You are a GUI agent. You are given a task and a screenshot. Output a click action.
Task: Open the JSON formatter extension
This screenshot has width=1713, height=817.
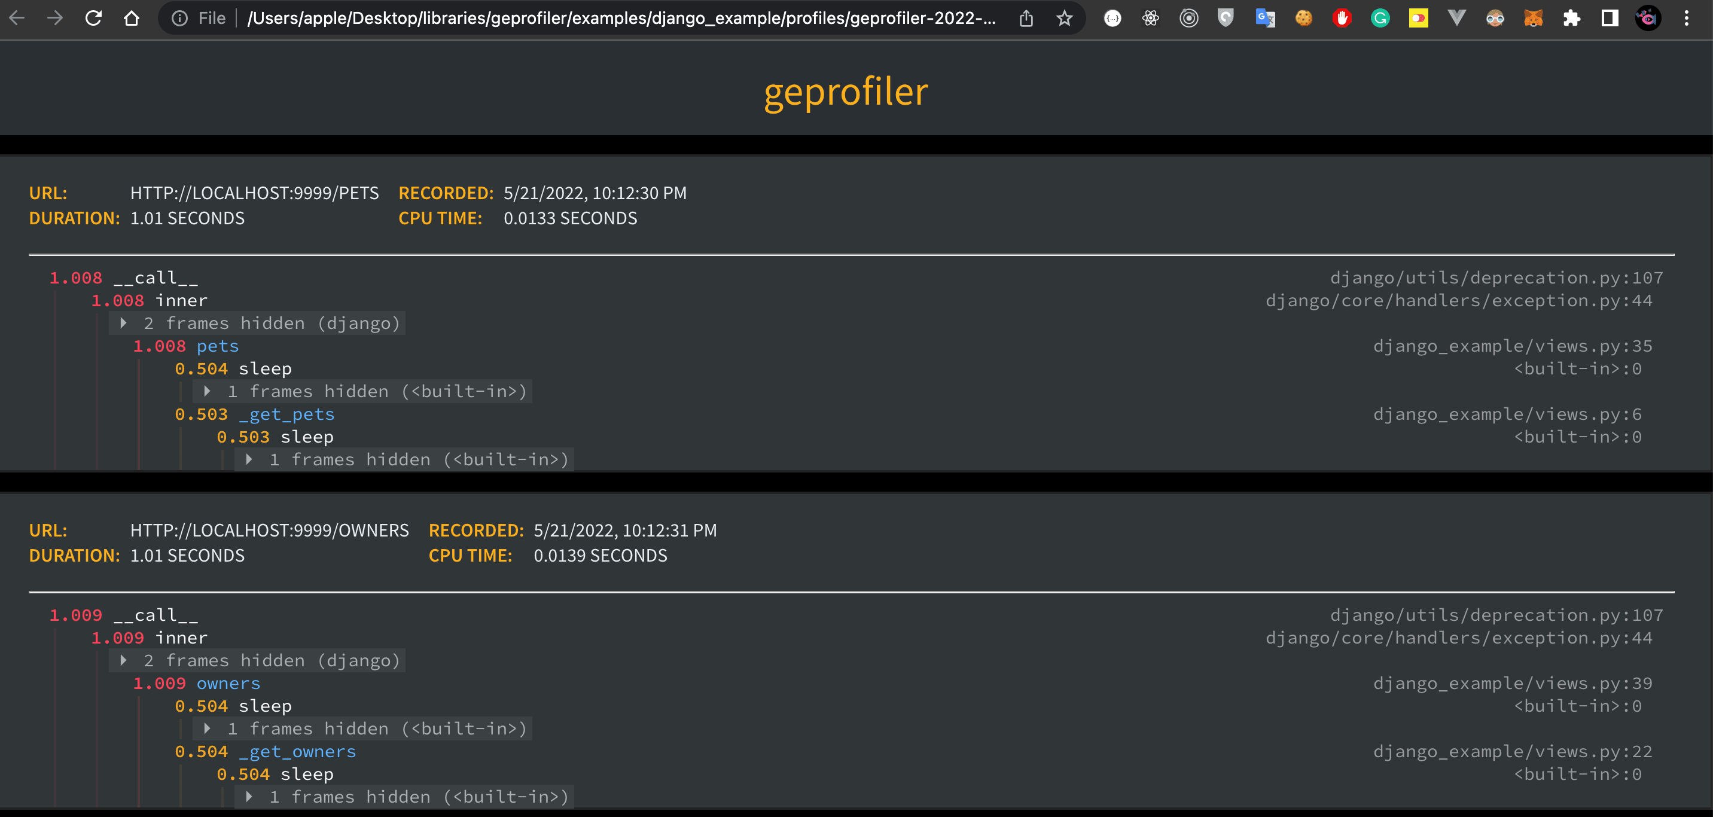tap(1112, 18)
